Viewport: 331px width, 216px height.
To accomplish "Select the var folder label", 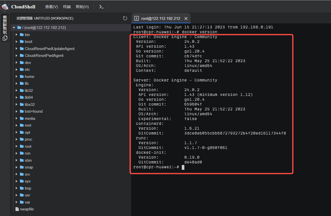I will click(x=27, y=202).
